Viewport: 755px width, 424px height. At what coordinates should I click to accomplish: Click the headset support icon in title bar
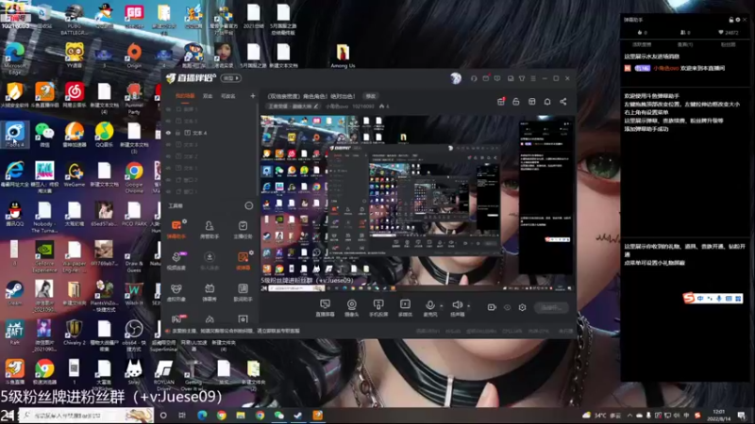coord(474,78)
